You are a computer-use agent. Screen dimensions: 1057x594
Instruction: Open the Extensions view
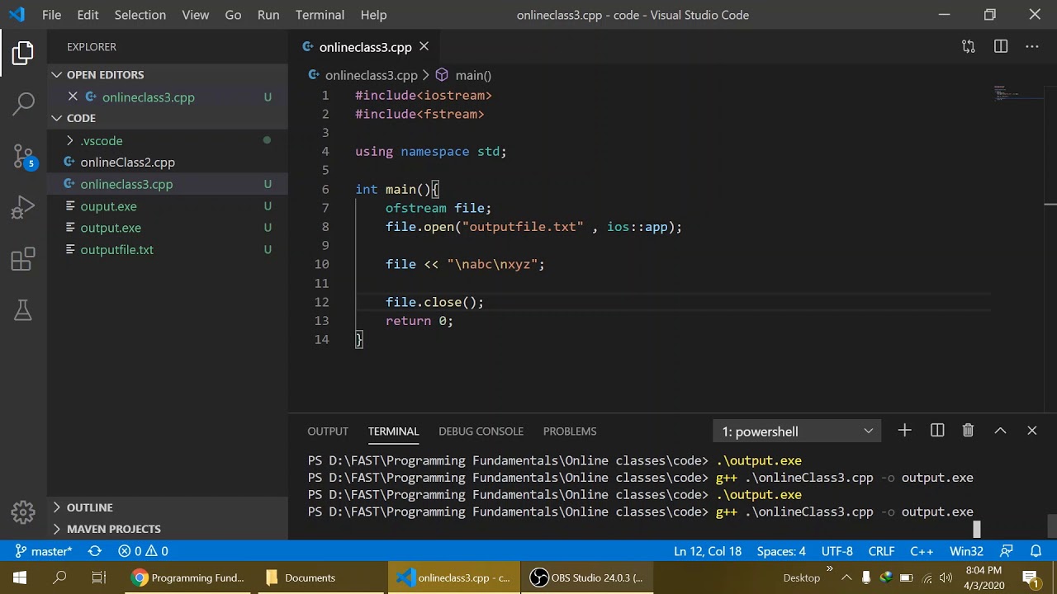(x=23, y=260)
